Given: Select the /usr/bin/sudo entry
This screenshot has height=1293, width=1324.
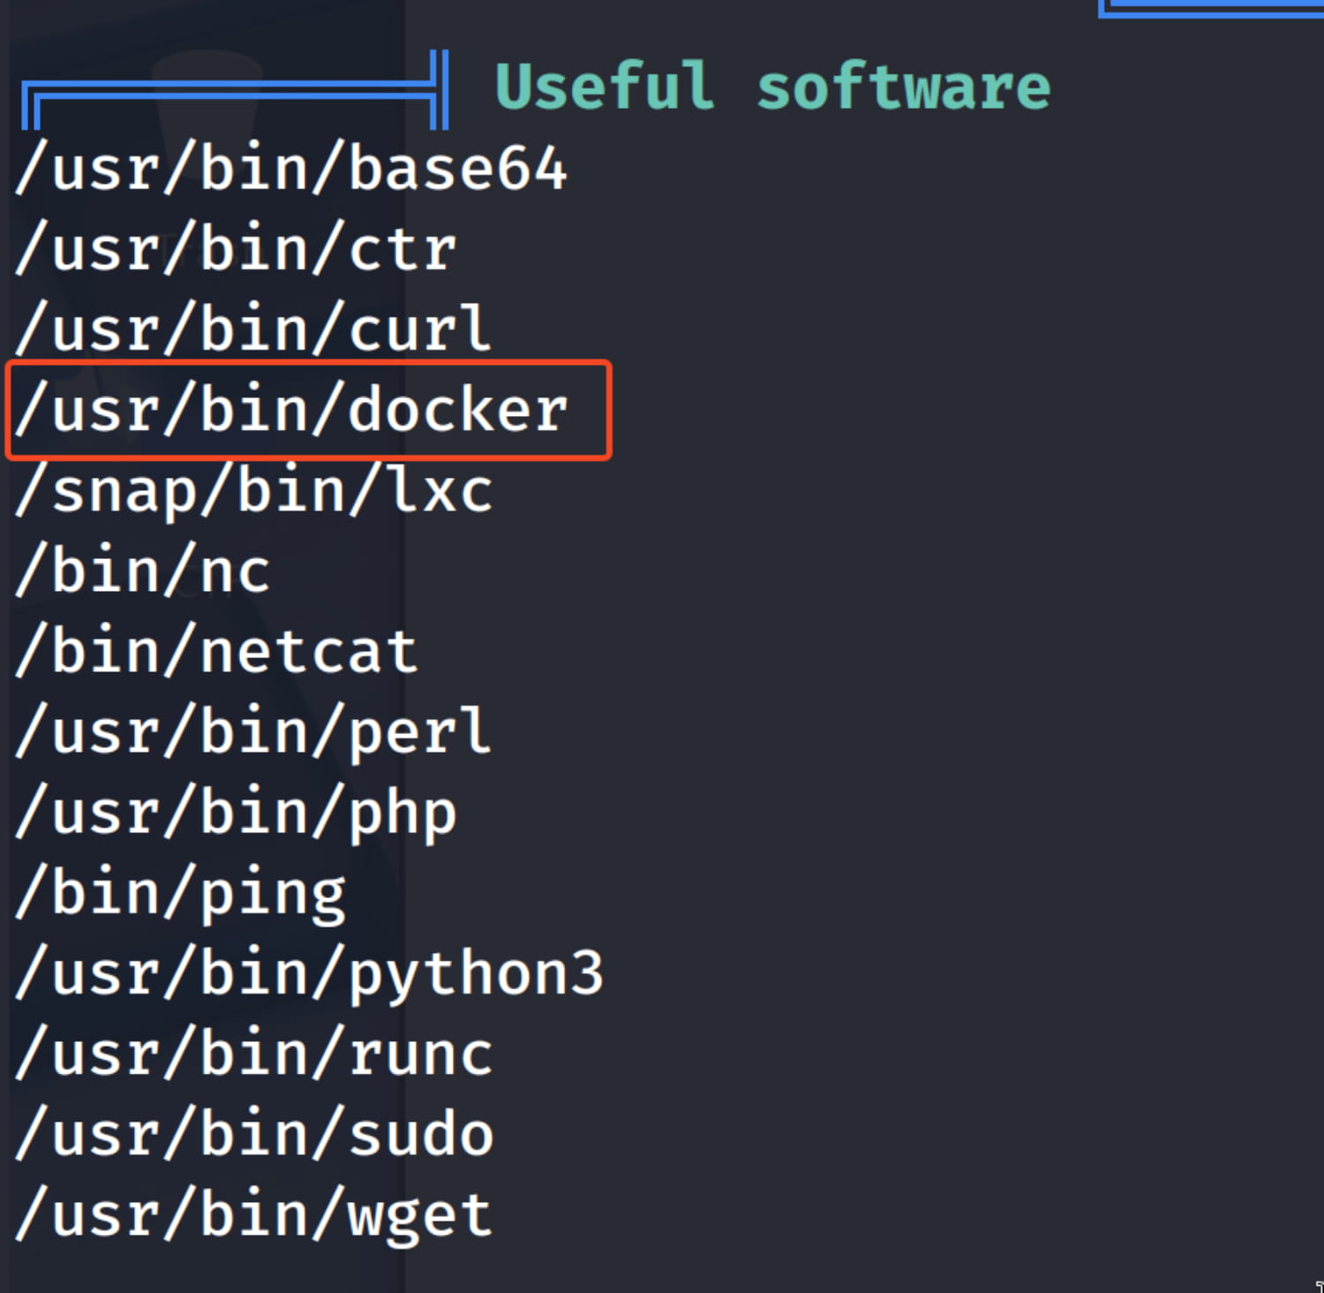Looking at the screenshot, I should [x=254, y=1135].
